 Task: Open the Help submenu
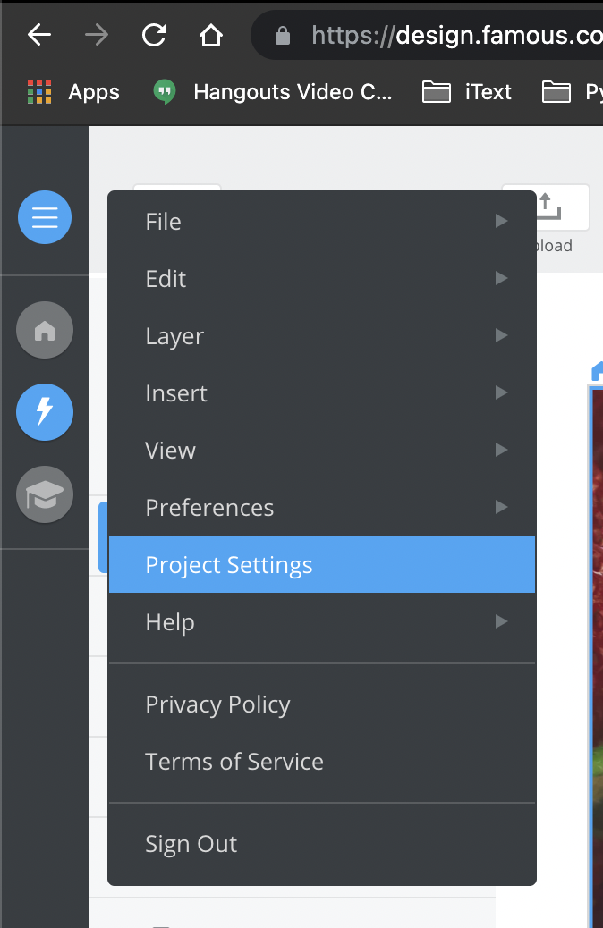322,622
